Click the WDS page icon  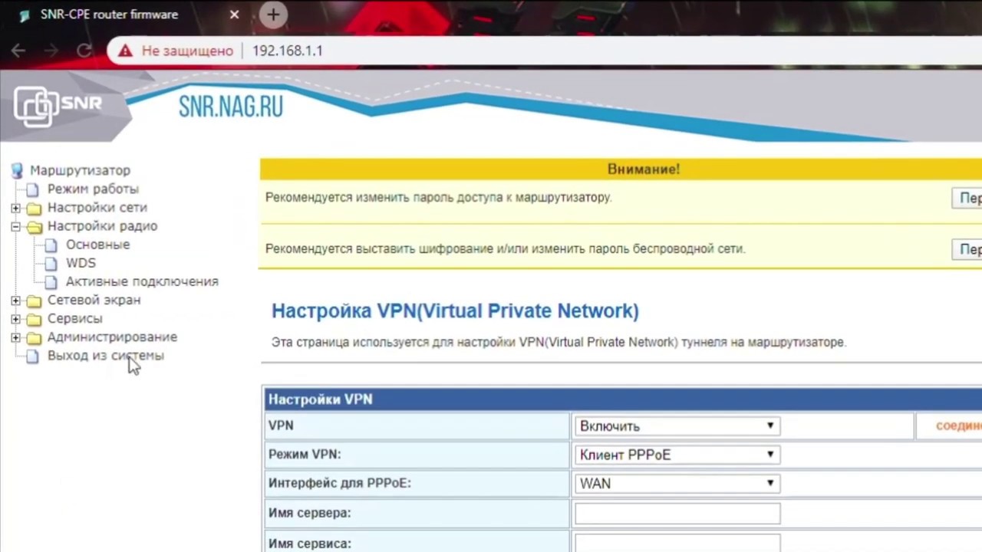(x=51, y=264)
